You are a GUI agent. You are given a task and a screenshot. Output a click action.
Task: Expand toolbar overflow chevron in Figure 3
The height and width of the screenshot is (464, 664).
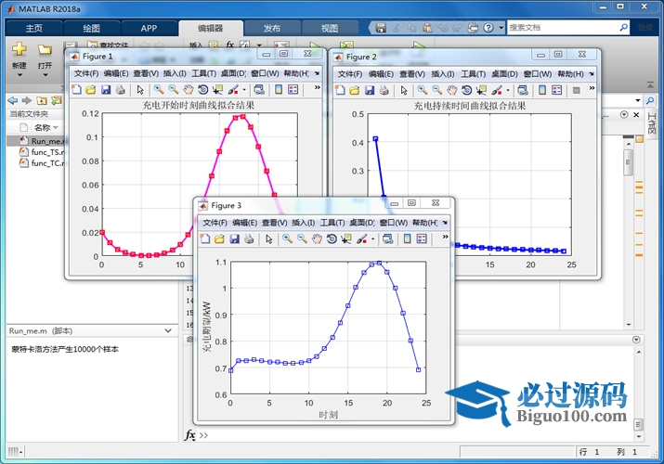[x=445, y=238]
